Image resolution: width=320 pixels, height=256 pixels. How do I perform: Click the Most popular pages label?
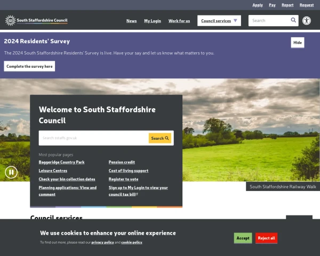55,155
